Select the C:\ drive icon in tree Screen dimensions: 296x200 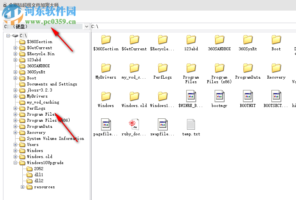[x=15, y=36]
